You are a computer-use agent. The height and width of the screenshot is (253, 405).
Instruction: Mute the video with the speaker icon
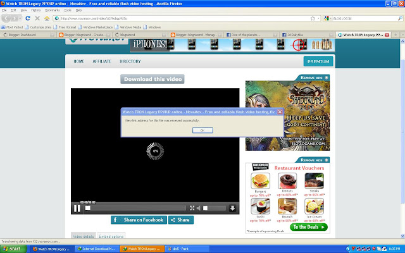pos(198,208)
